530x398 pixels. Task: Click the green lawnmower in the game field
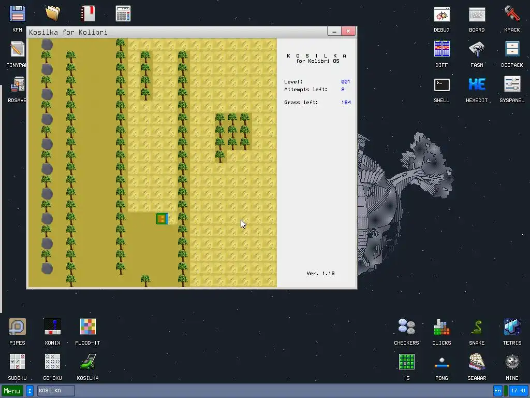tap(162, 219)
